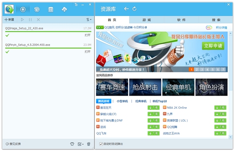This screenshot has height=151, width=235.
Task: Download 英雄联盟 (LOL) game
Action: 220,120
